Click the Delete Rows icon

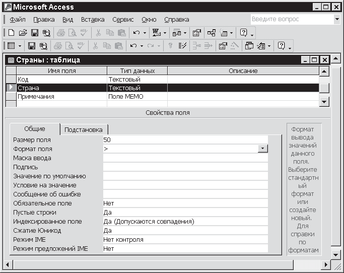point(209,46)
